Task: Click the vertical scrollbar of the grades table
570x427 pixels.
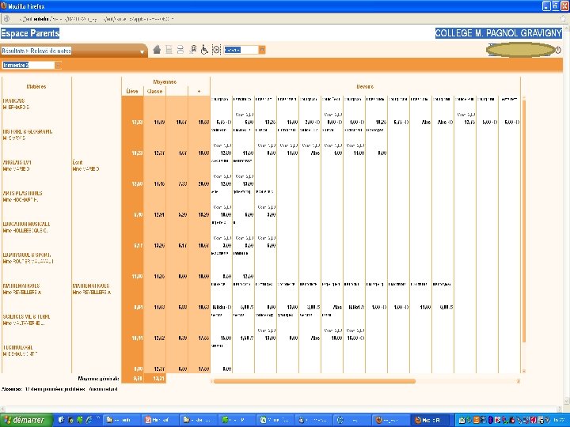Action: coord(524,221)
